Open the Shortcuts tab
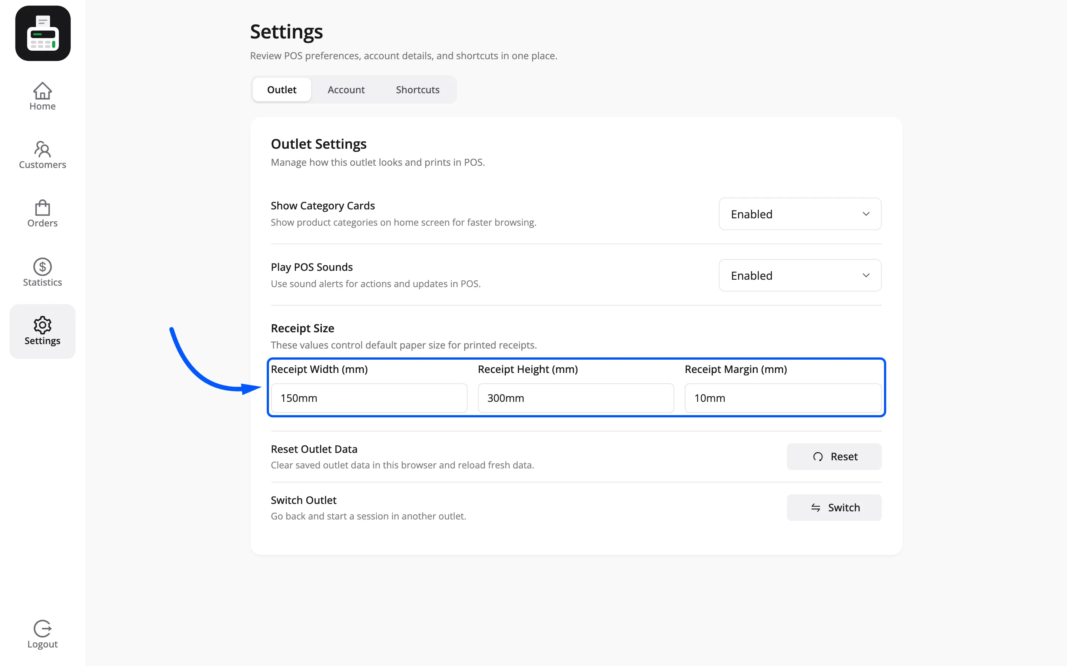The width and height of the screenshot is (1067, 666). tap(418, 90)
